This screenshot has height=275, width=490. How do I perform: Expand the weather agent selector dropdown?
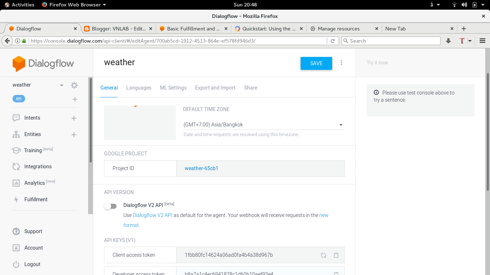pyautogui.click(x=62, y=85)
